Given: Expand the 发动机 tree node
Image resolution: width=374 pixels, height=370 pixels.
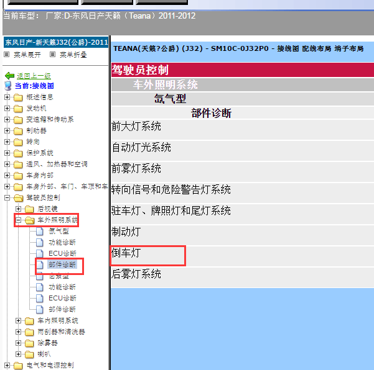Looking at the screenshot, I should point(7,108).
